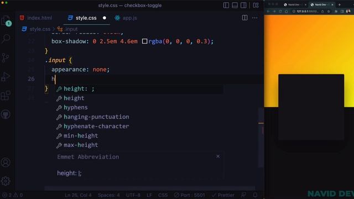Select the 'hyphenate-character' suggestion

click(139, 127)
